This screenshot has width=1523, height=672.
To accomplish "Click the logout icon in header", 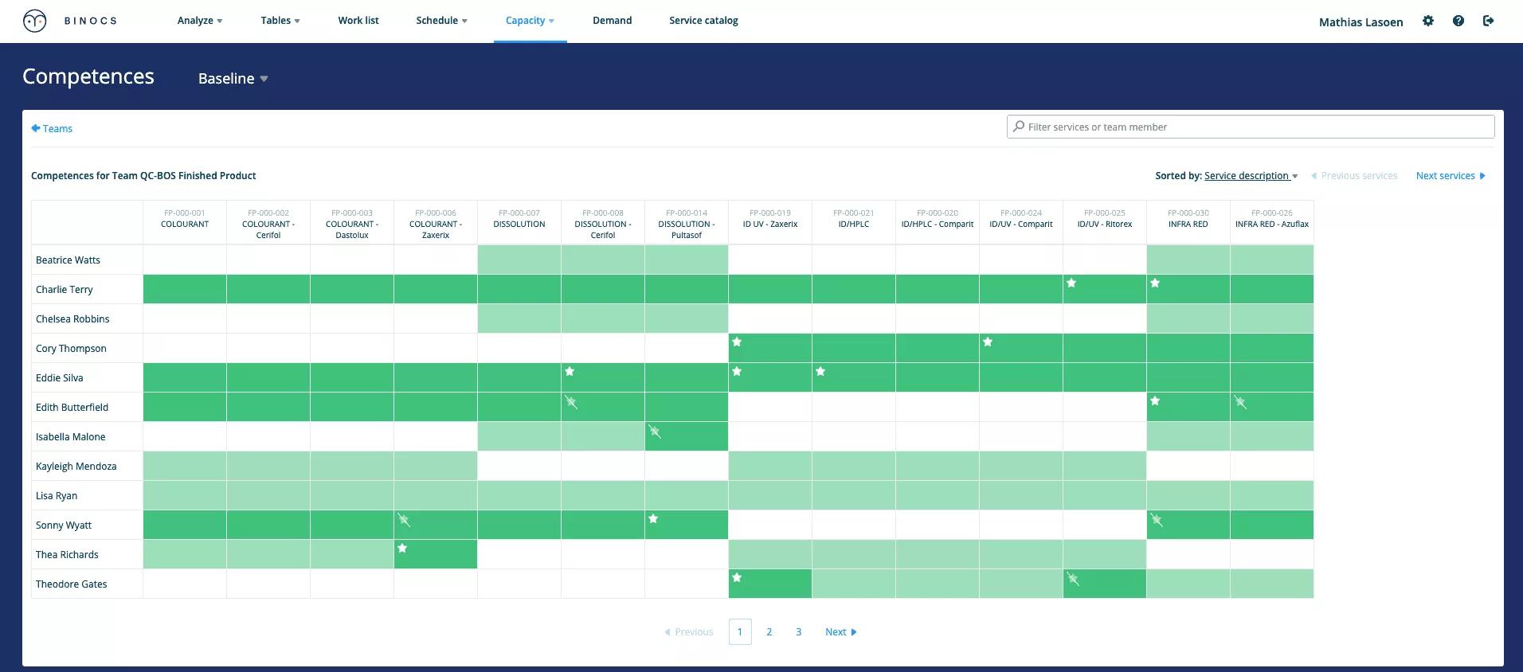I will (1488, 21).
